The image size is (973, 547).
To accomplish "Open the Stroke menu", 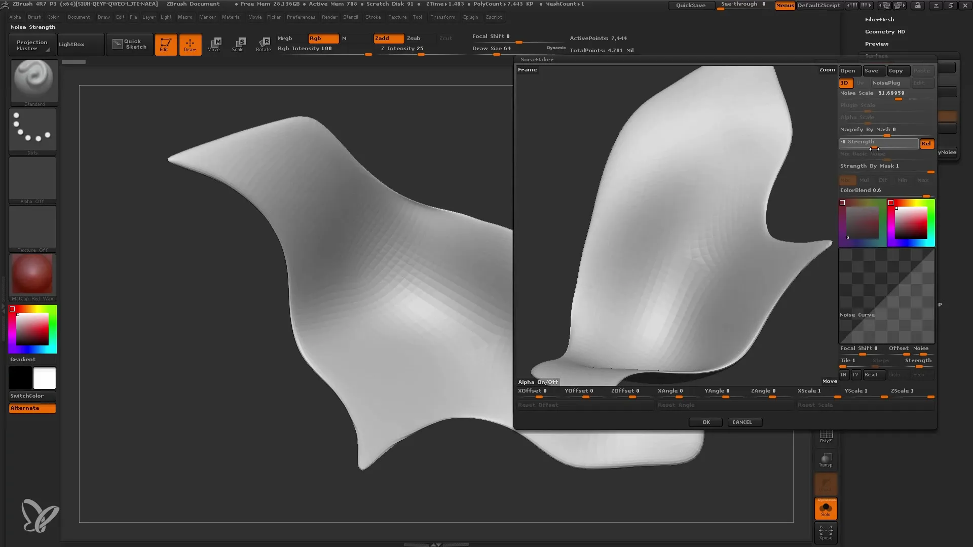I will pos(373,17).
